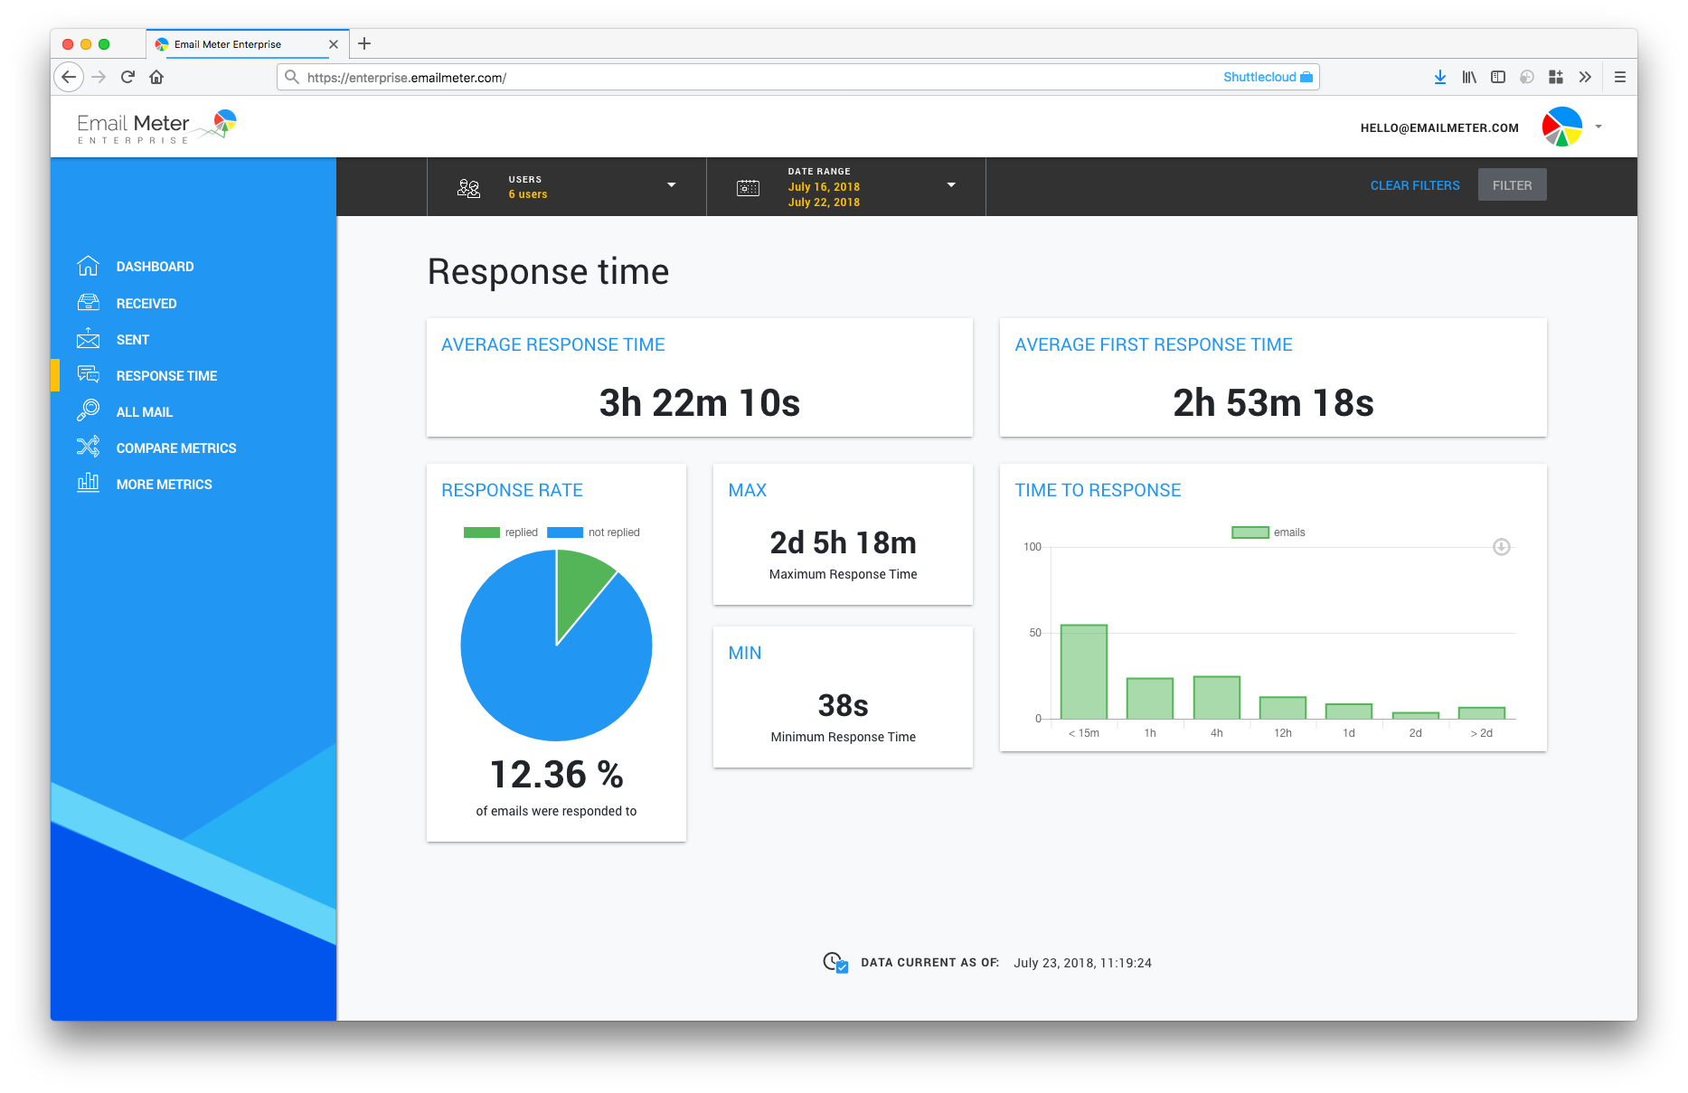Click the calendar icon next to Date Range
The image size is (1688, 1093).
748,186
